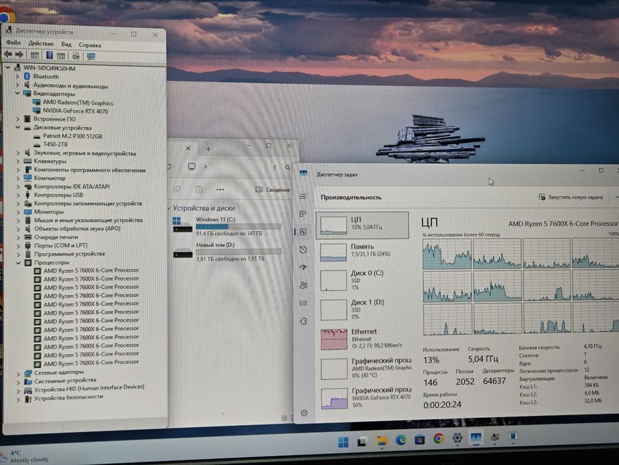Toggle the Task Manager hamburger navigation menu
The height and width of the screenshot is (465, 619).
tap(303, 196)
